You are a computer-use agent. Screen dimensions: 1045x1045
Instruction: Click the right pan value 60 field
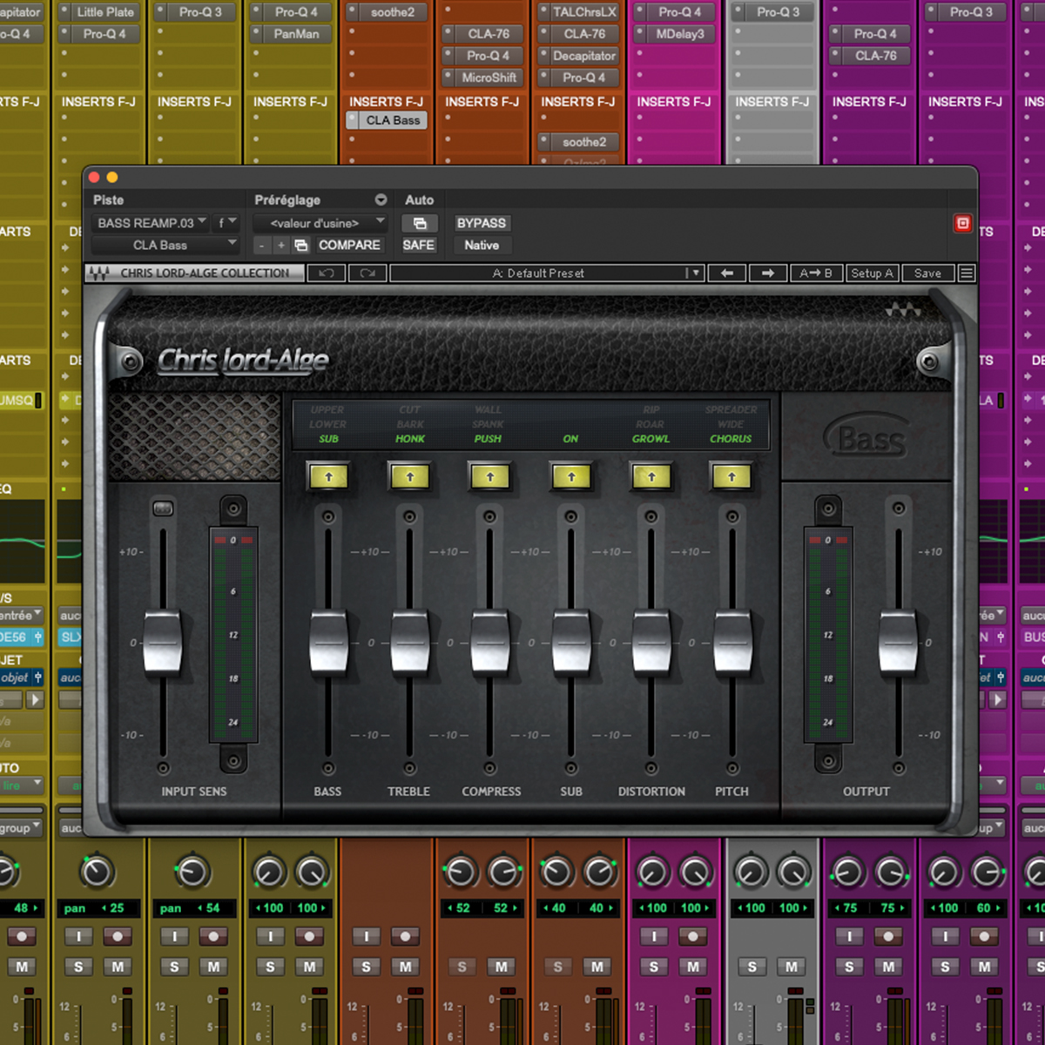click(987, 908)
